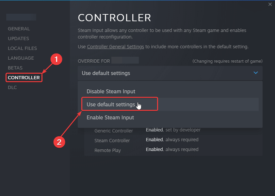Click the red annotation badge numbered 2
This screenshot has height=196, width=275.
pos(59,142)
